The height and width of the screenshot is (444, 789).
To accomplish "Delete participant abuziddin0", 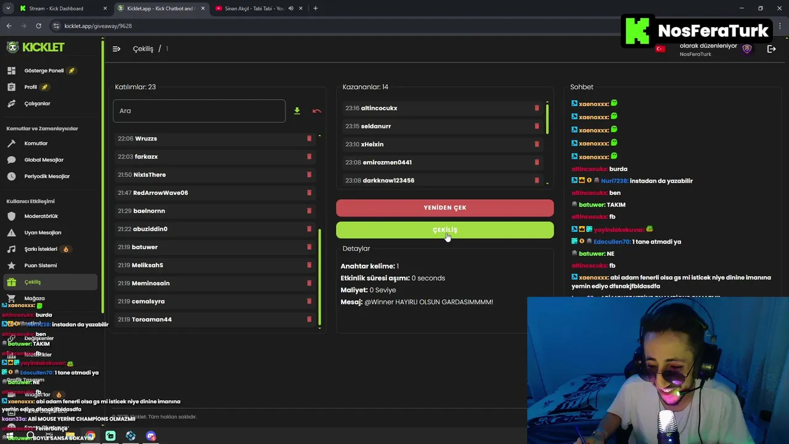I will point(309,229).
